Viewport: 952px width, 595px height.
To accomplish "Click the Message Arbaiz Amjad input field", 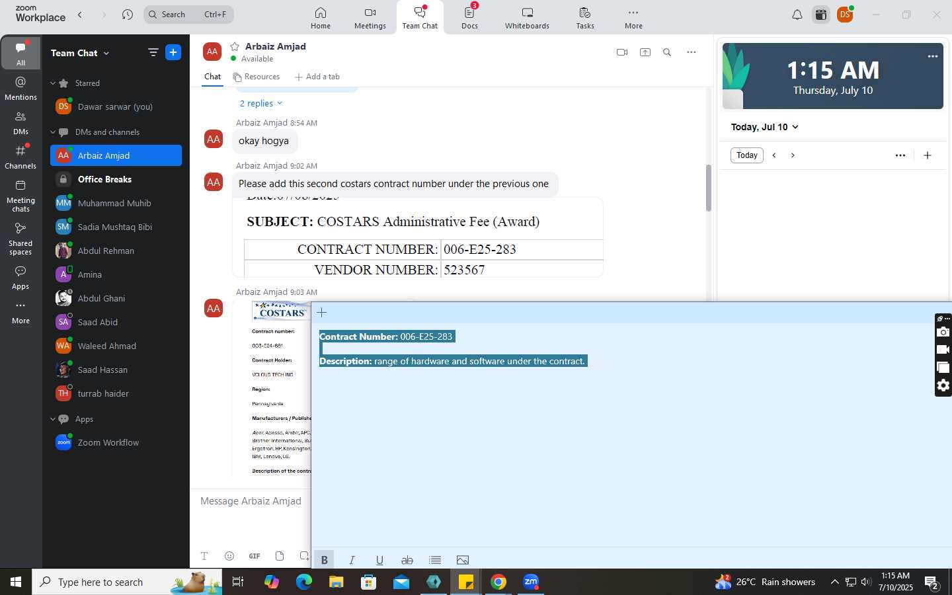I will click(x=251, y=501).
